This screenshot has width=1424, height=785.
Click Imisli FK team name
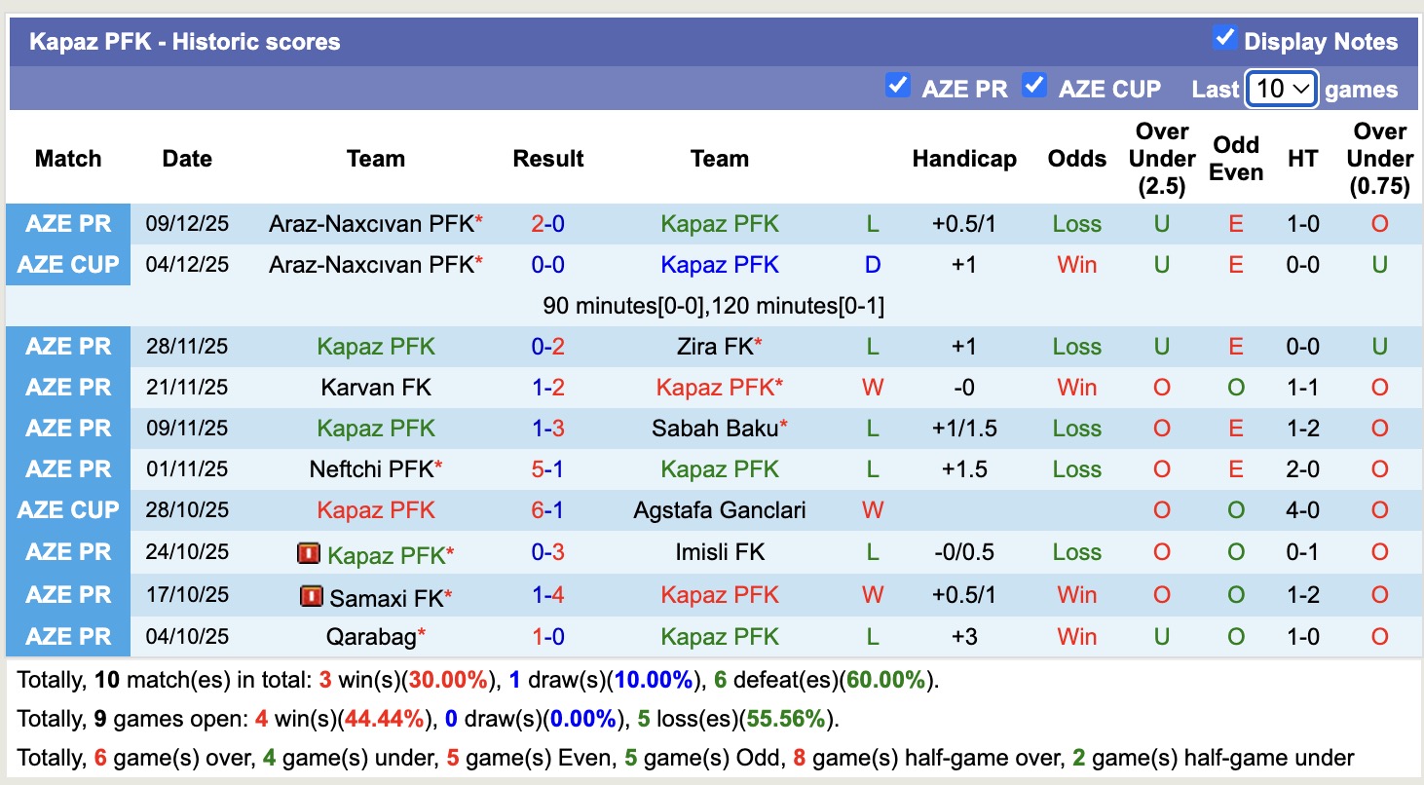pos(720,552)
